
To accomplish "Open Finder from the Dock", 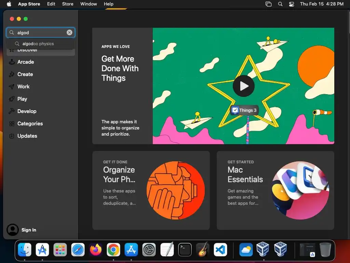I will (25, 250).
